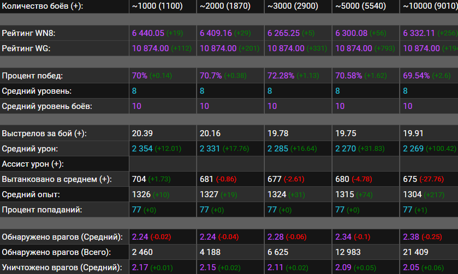
Task: Select the "~2000 (1870)" column header
Action: [x=225, y=6]
